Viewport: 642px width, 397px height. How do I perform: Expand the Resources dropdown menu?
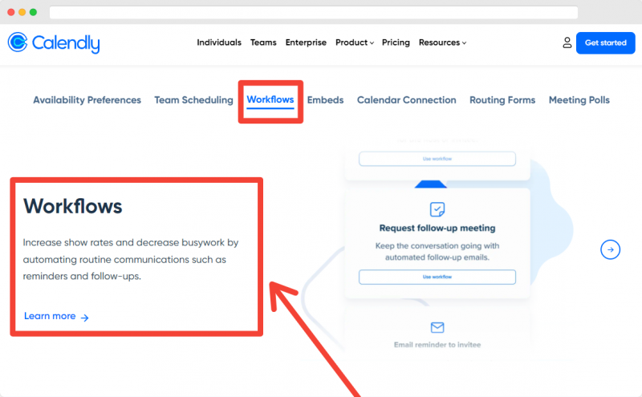442,43
